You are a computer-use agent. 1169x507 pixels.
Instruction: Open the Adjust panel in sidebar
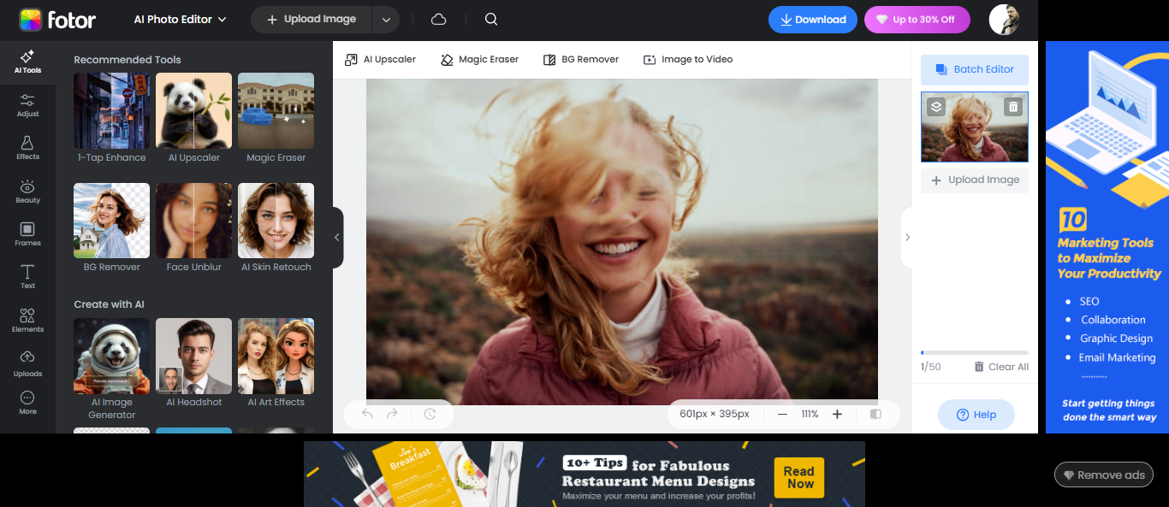click(27, 106)
